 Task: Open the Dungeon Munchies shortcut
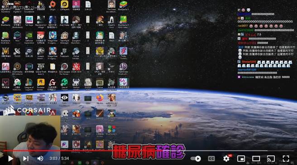point(76,38)
